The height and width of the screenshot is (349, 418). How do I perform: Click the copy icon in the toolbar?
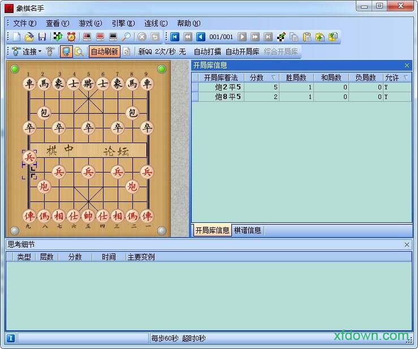pyautogui.click(x=294, y=37)
